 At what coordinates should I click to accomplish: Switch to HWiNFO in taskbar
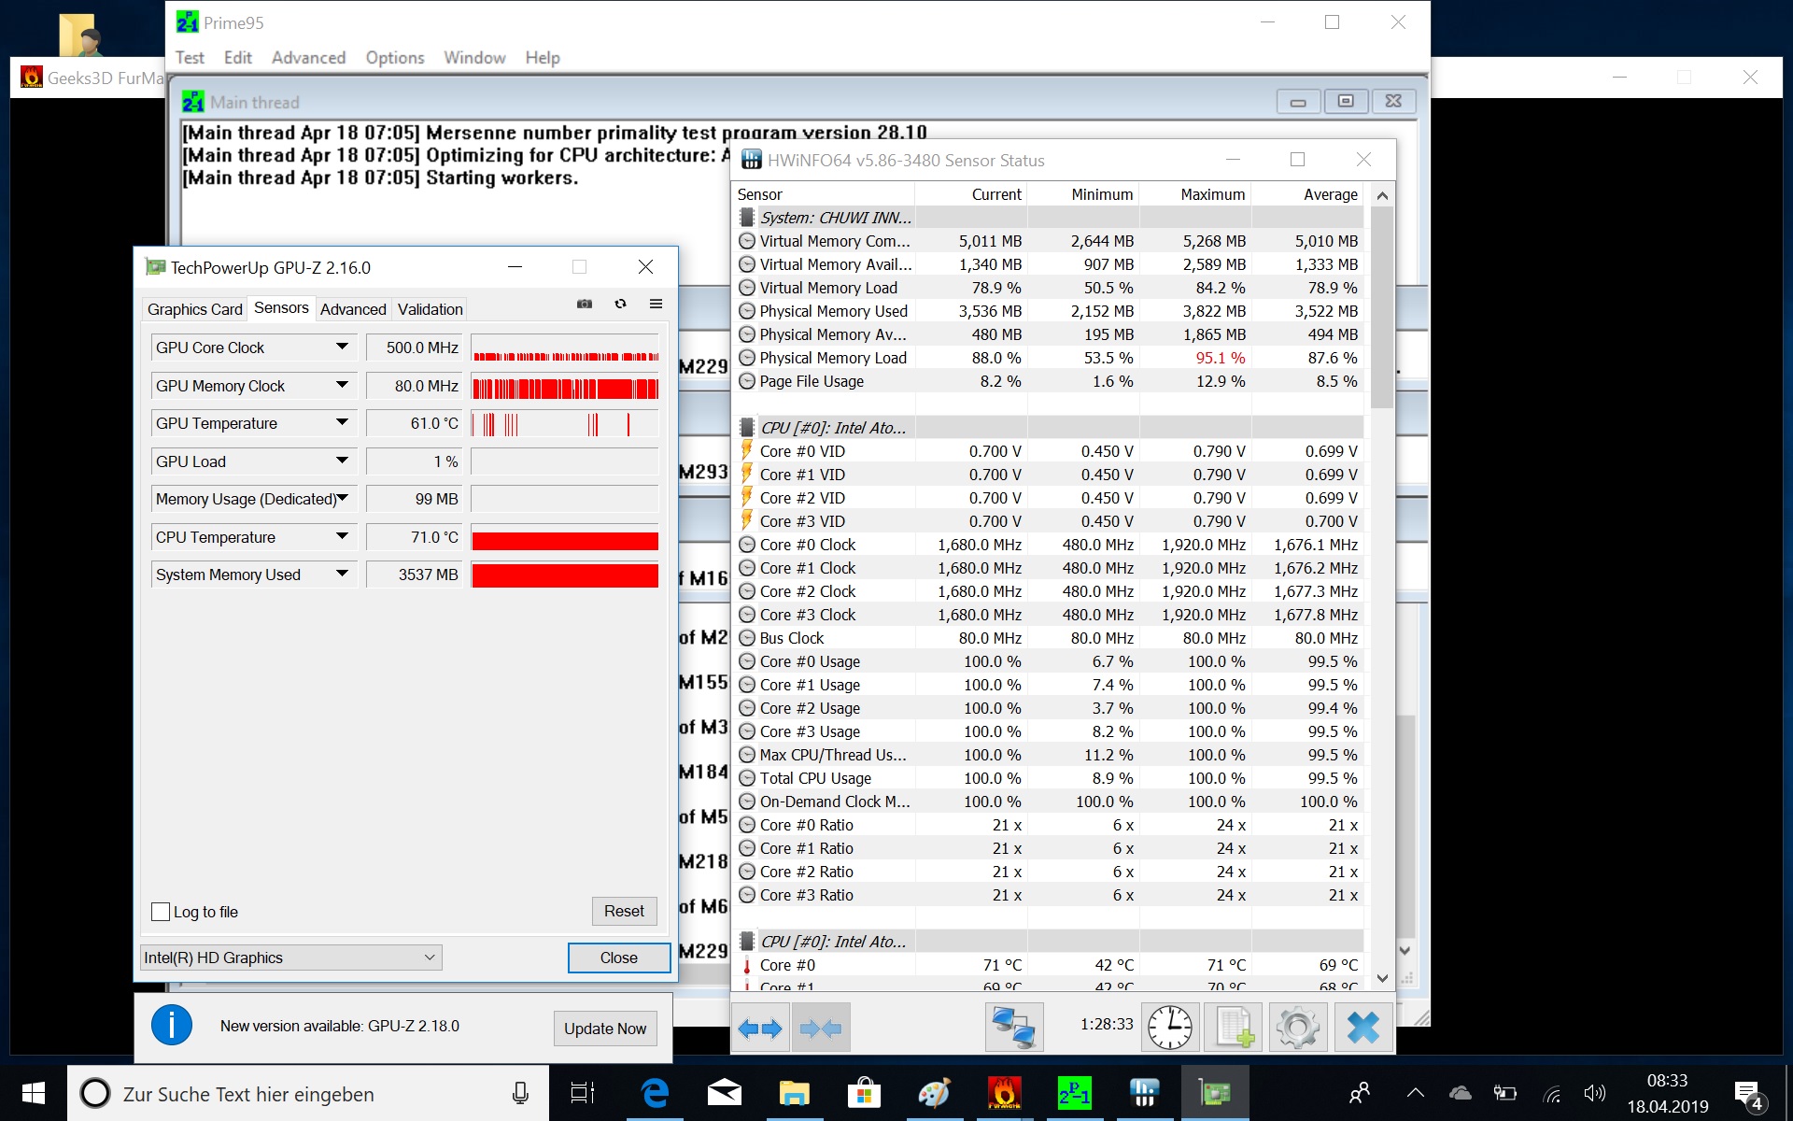1144,1093
